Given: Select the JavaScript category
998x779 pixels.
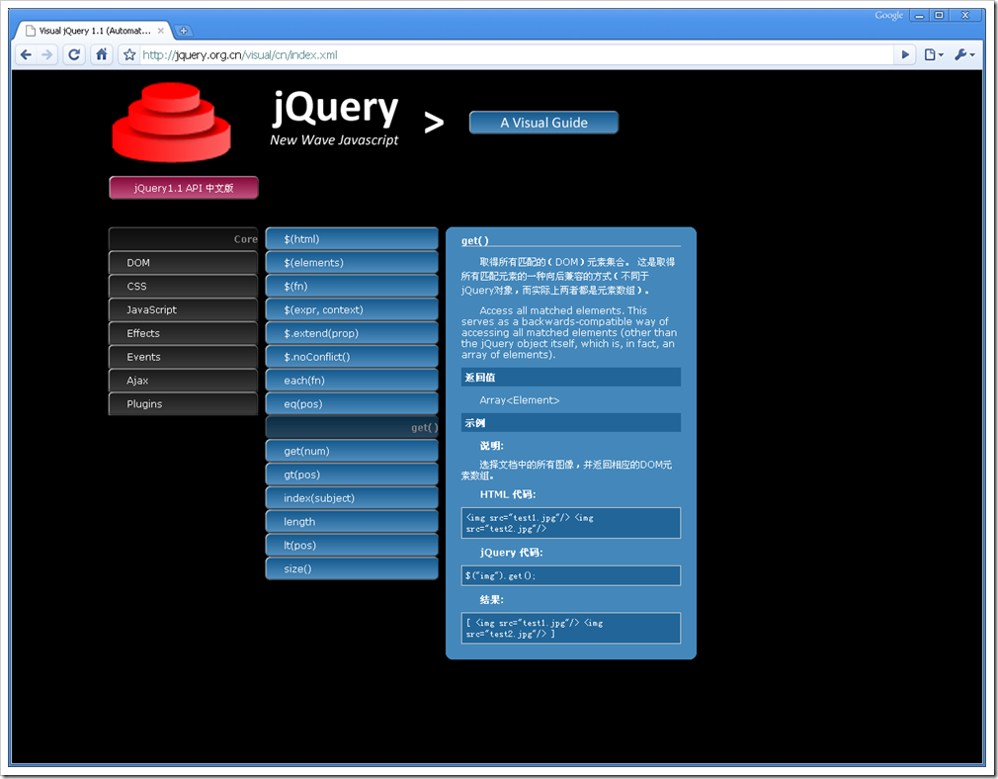Looking at the screenshot, I should 184,309.
